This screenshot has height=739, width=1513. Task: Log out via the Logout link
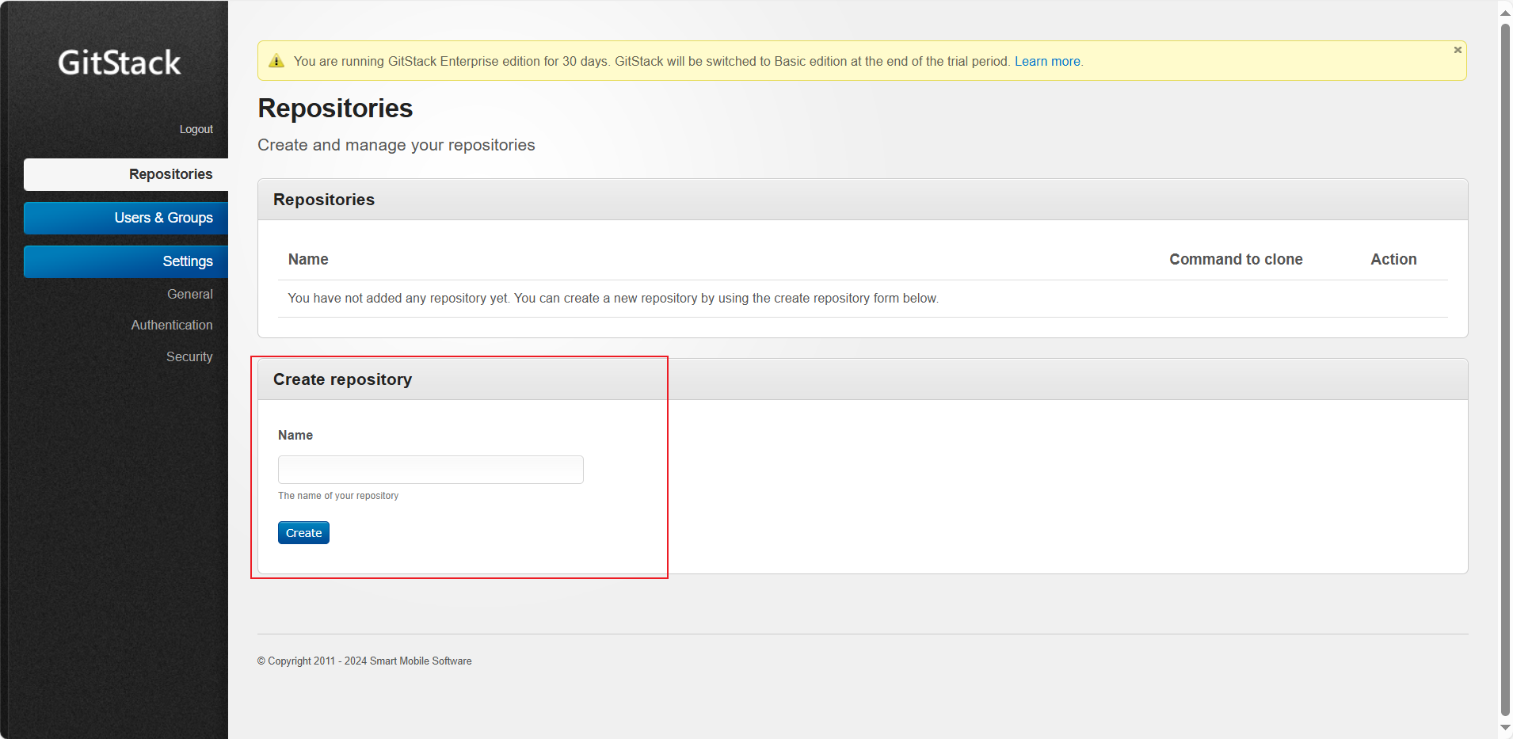click(196, 129)
